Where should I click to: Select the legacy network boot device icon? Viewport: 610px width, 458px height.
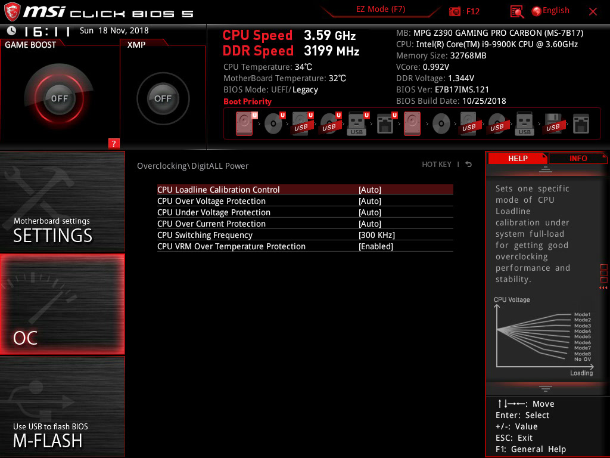pos(581,124)
